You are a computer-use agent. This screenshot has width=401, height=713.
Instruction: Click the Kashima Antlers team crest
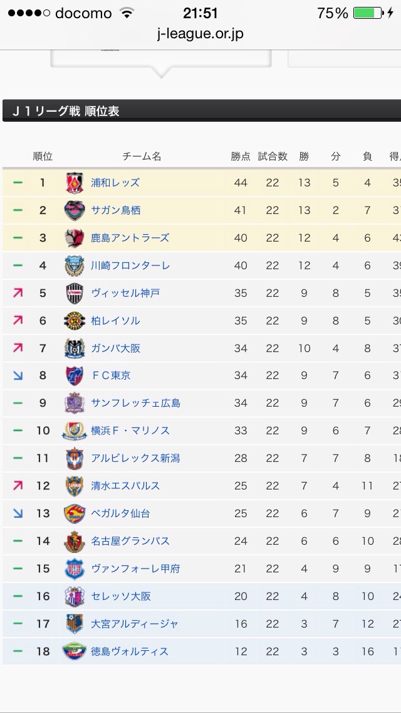[x=75, y=238]
